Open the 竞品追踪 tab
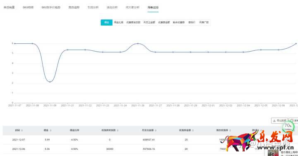298x156 pixels. tap(74, 7)
